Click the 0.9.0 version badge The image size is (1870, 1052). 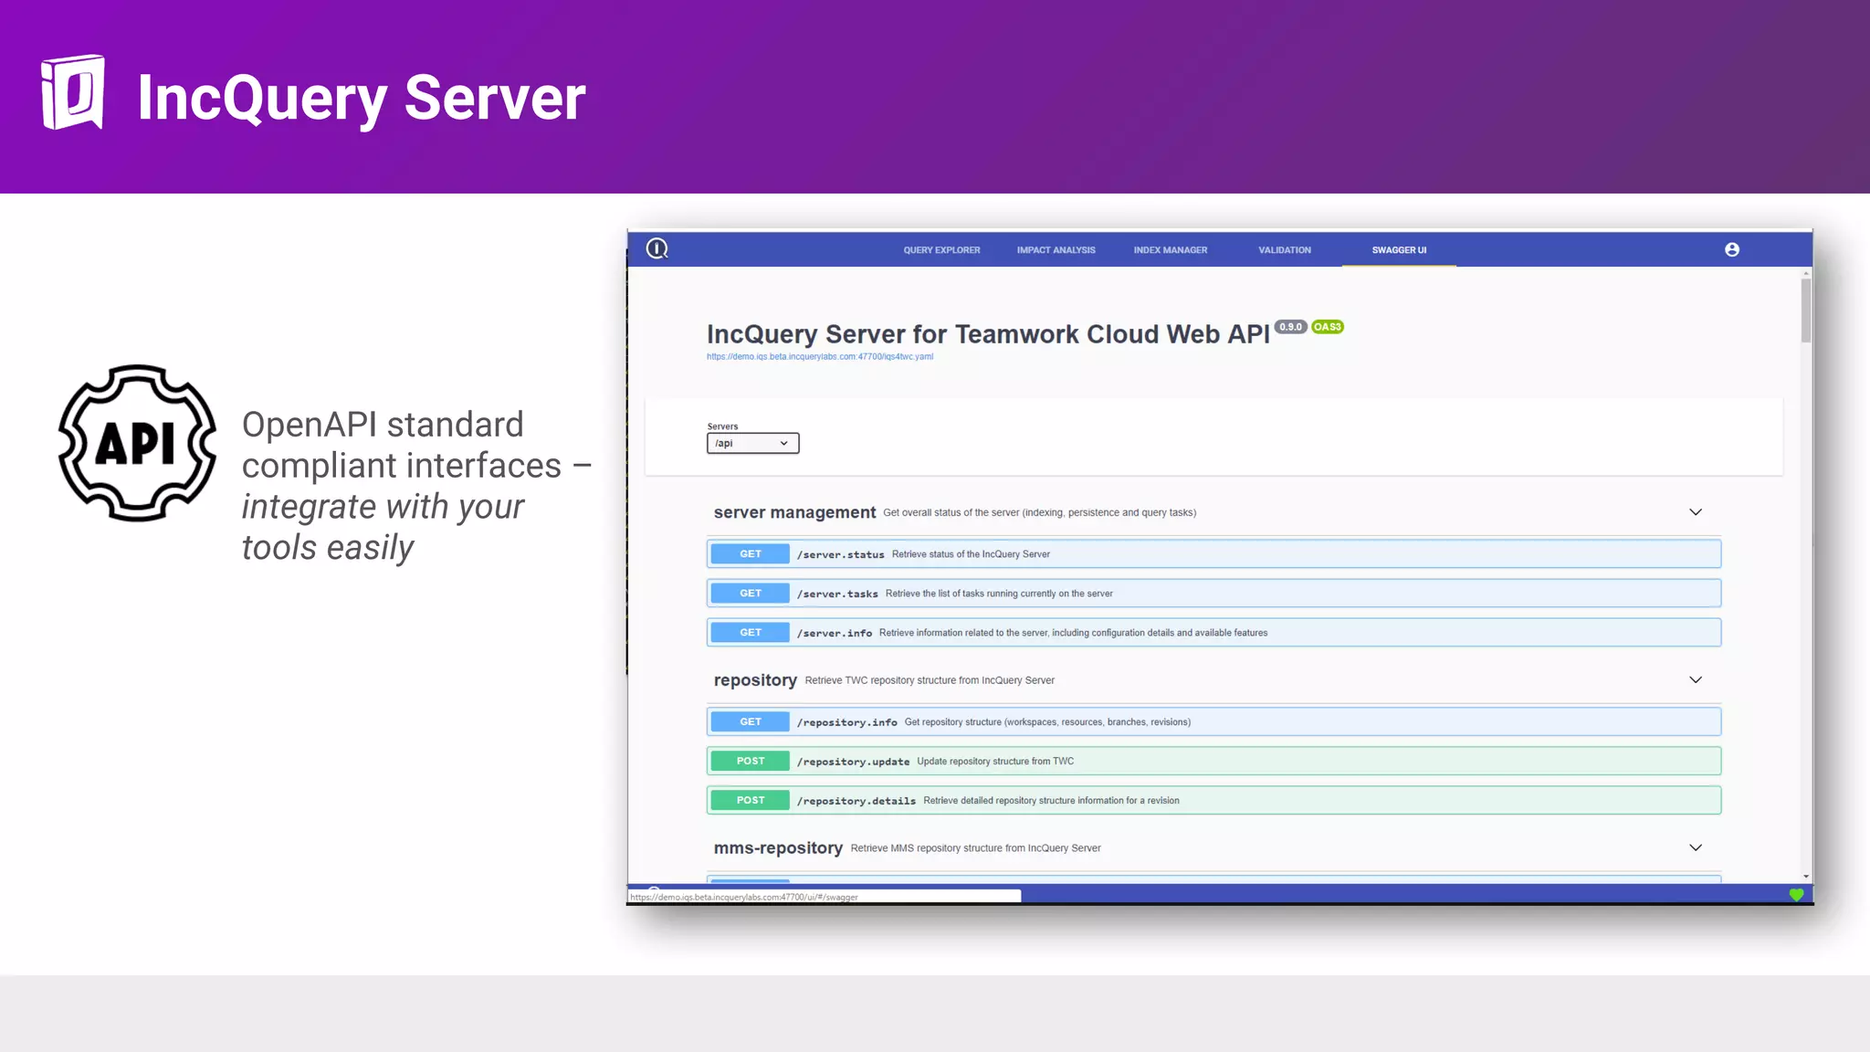point(1290,327)
